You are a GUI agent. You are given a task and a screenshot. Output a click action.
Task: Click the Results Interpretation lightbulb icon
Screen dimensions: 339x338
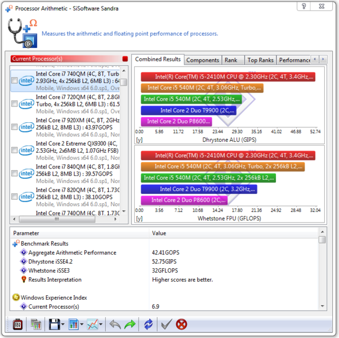[24, 279]
